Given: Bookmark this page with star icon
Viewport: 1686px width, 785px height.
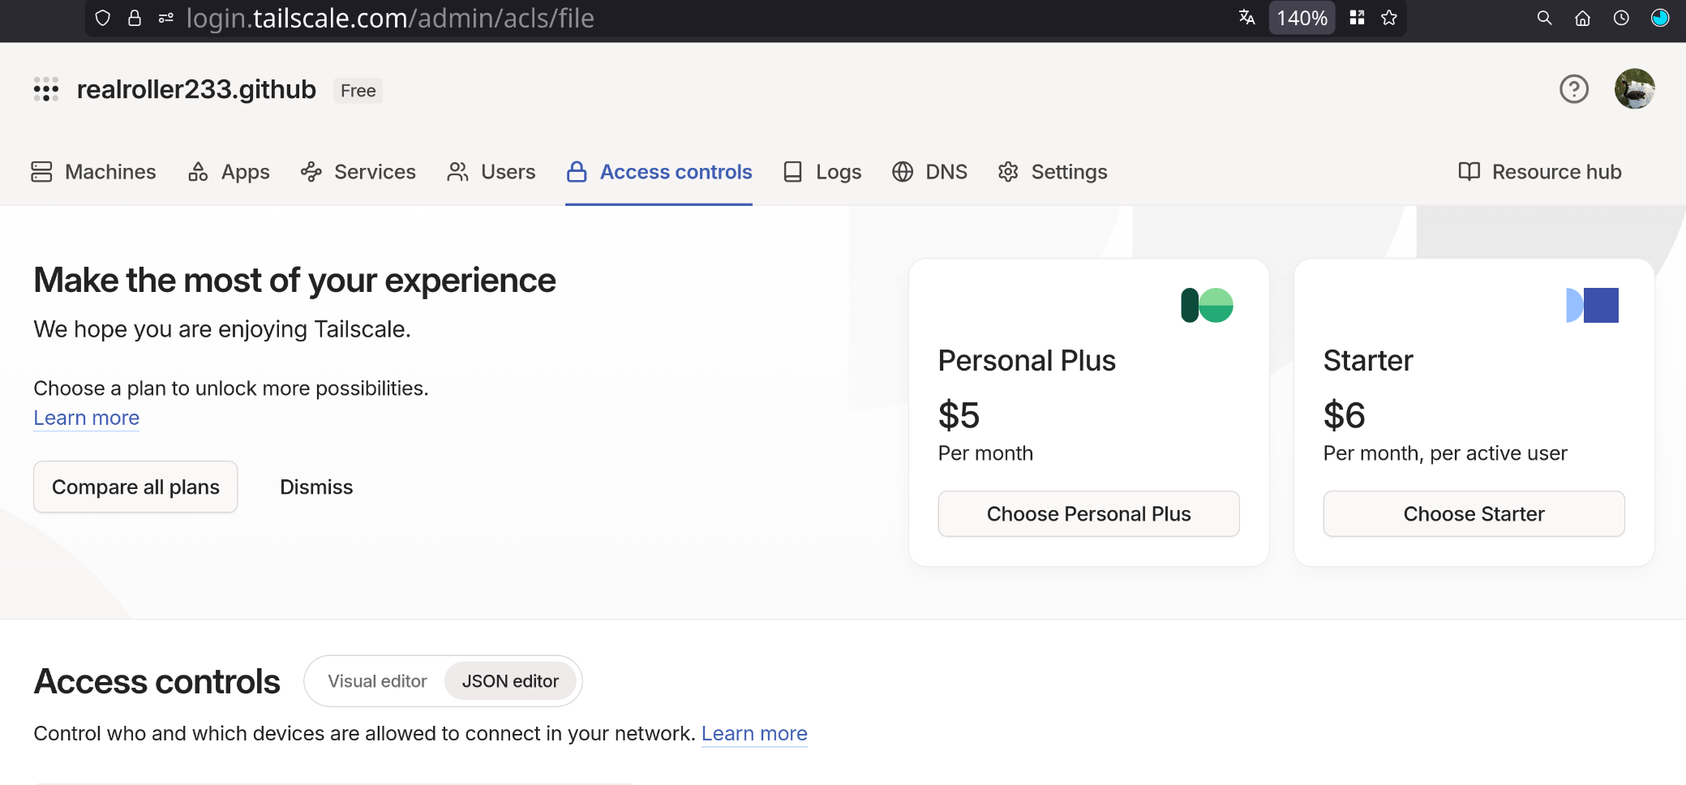Looking at the screenshot, I should coord(1389,18).
